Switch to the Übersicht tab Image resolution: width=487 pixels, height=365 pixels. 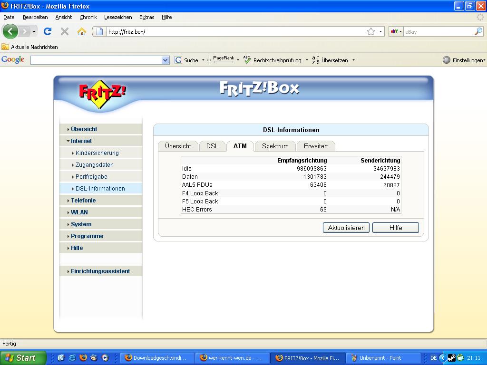(x=178, y=146)
